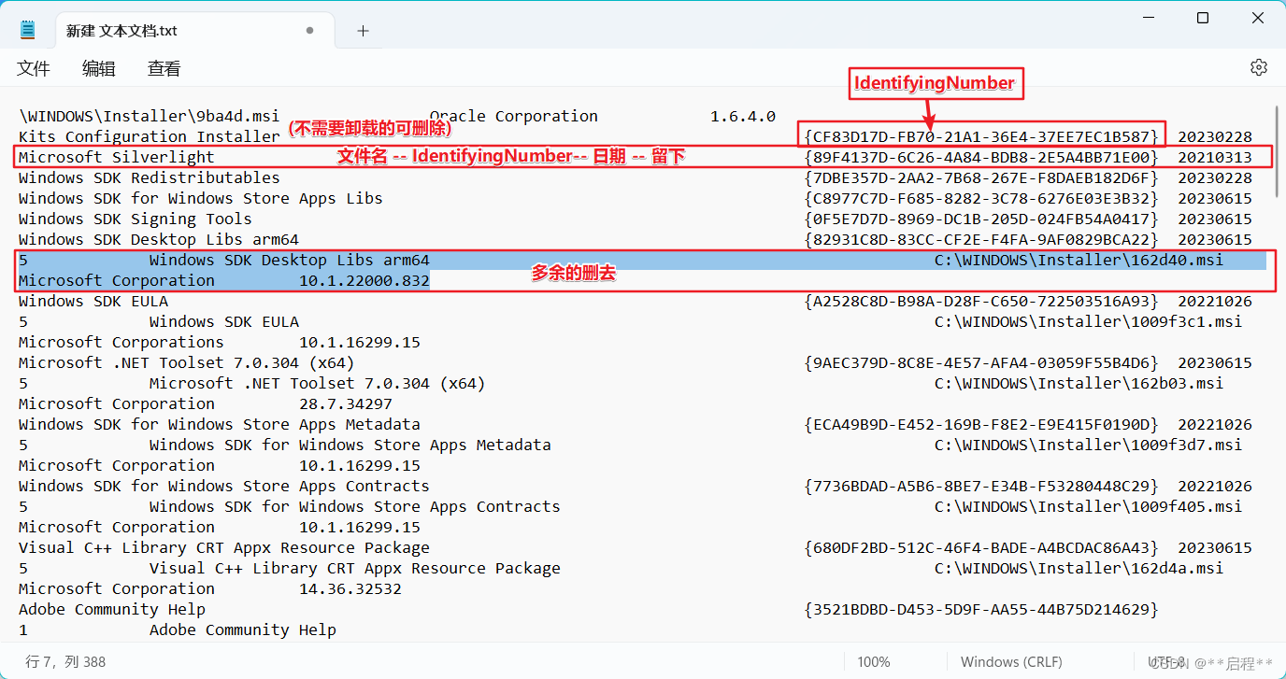Click the C:\WINDOWS\Installer\162b03.msi path
This screenshot has height=679, width=1286.
[x=1079, y=383]
